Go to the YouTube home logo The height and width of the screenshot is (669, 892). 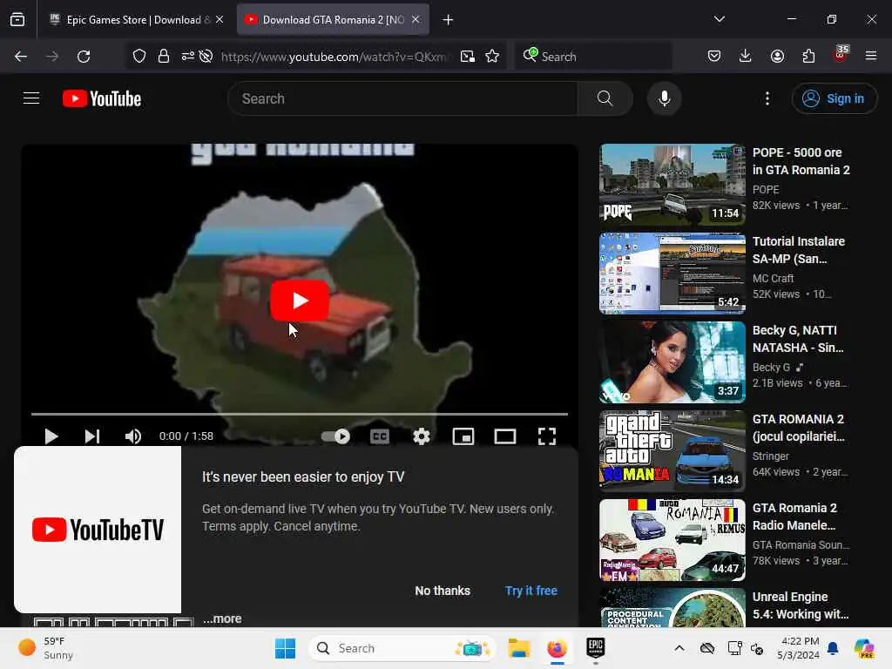pyautogui.click(x=102, y=98)
